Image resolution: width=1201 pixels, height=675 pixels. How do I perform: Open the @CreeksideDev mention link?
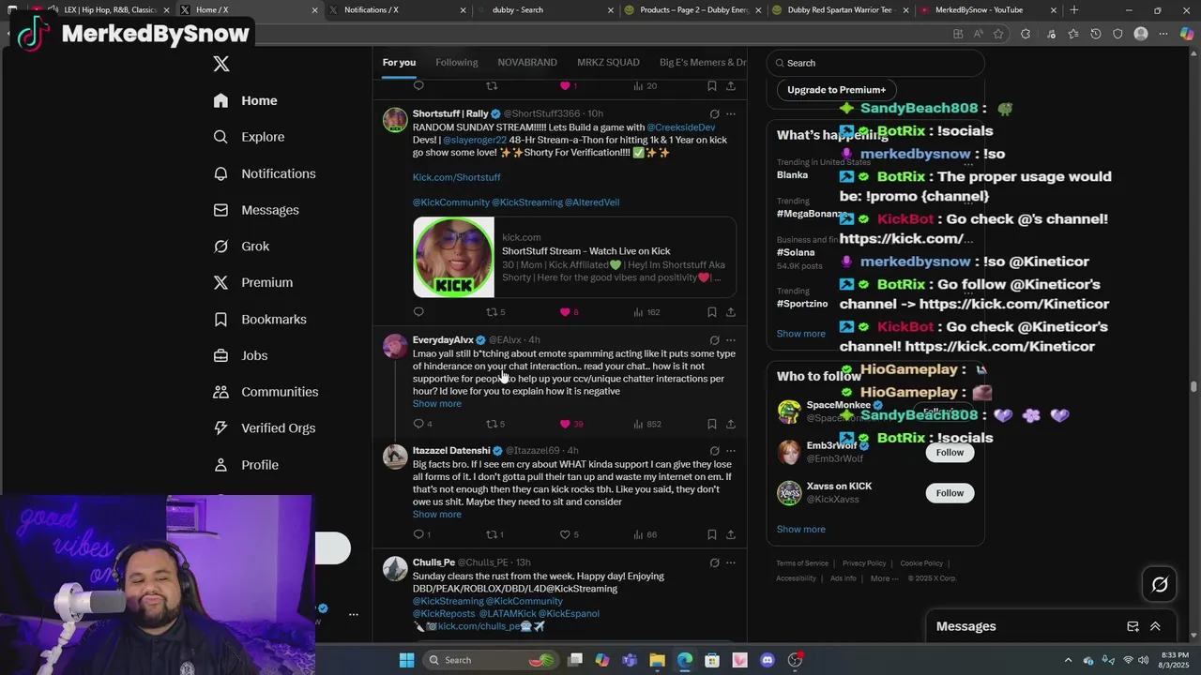681,127
